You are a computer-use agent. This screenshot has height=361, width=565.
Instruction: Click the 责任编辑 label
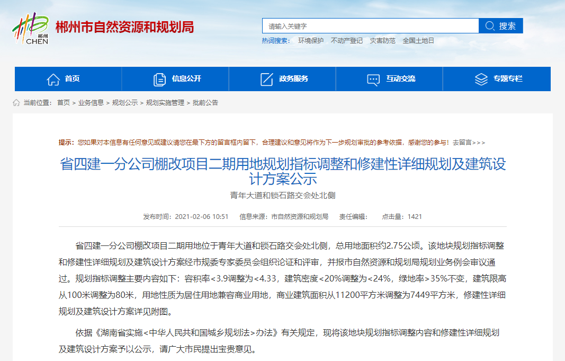point(353,217)
